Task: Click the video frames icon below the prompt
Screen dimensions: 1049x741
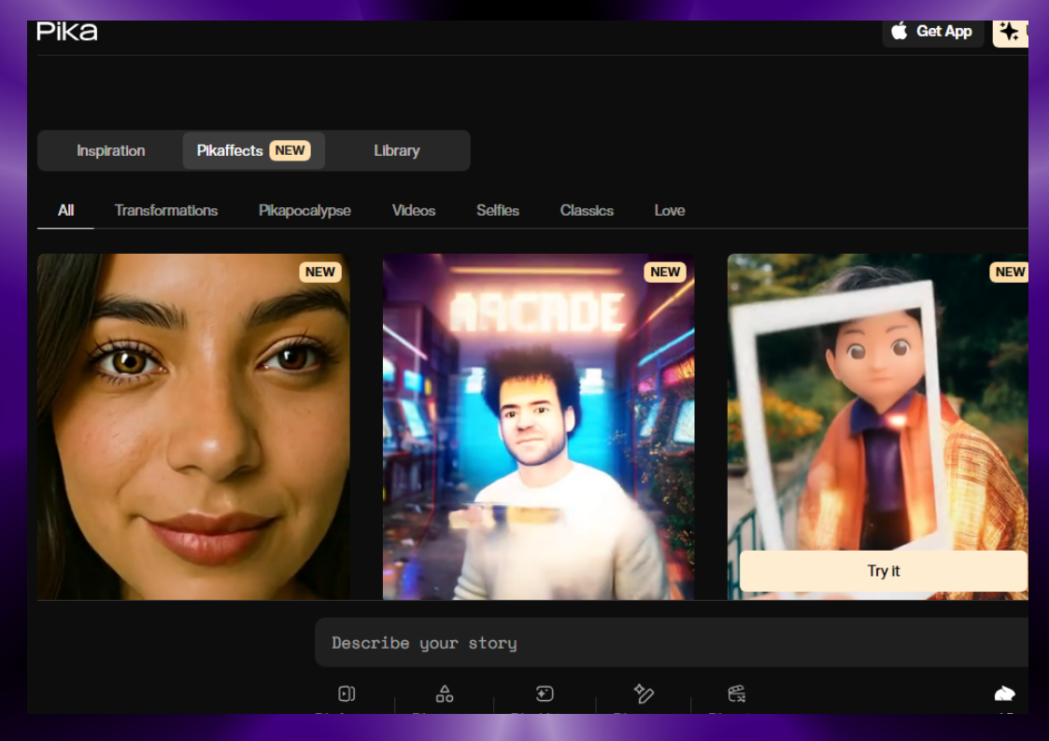Action: 347,693
